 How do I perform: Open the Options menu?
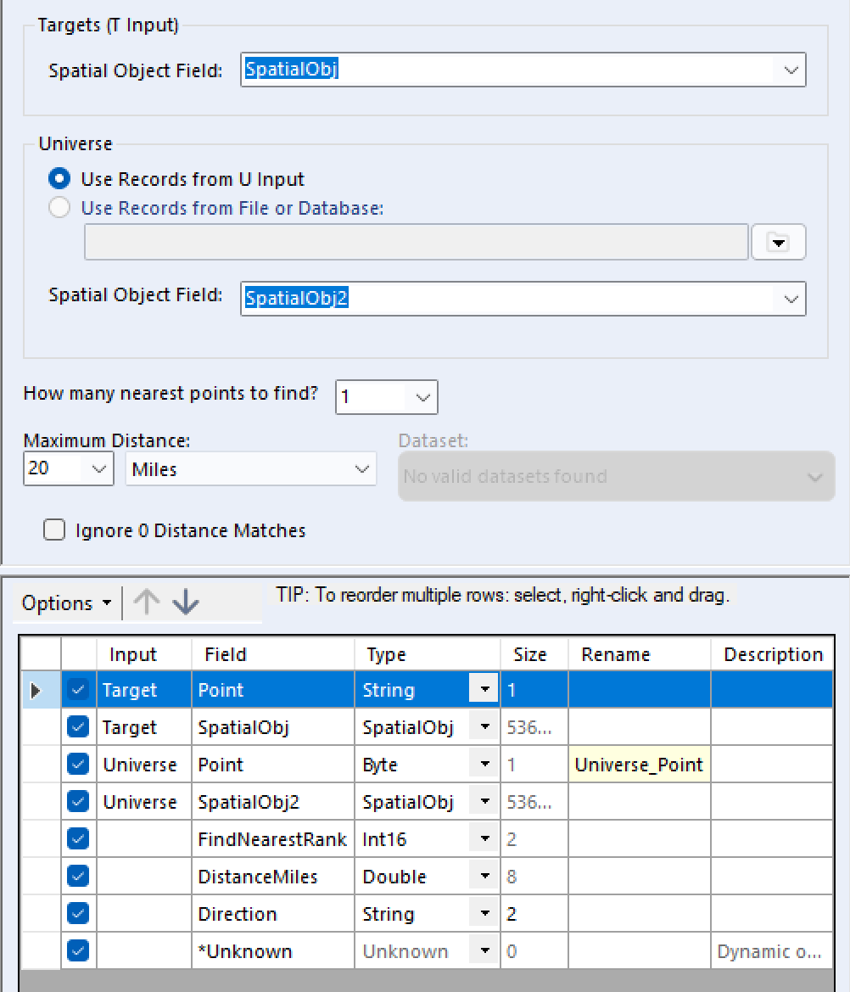(x=66, y=603)
